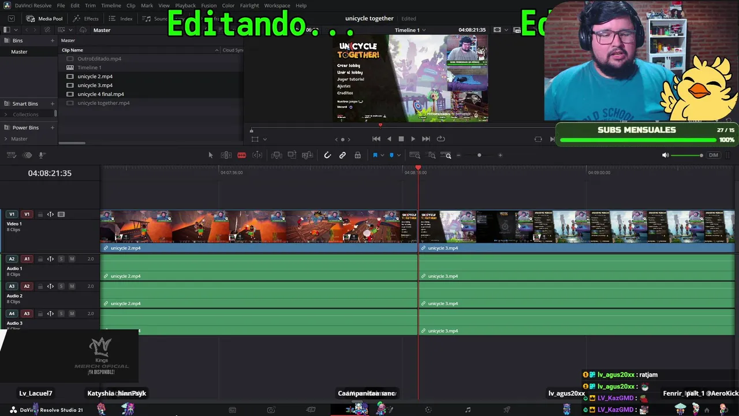Viewport: 739px width, 416px height.
Task: Add a blue flag to the clip
Action: click(x=375, y=155)
